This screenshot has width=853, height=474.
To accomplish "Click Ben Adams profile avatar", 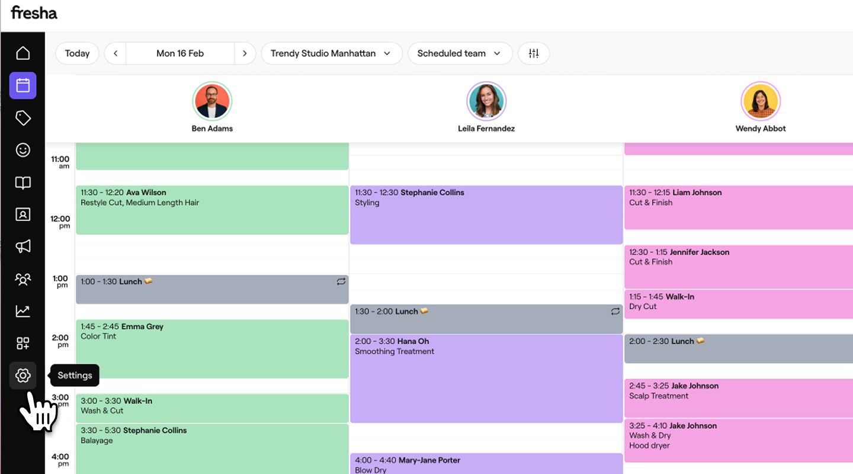I will tap(212, 101).
